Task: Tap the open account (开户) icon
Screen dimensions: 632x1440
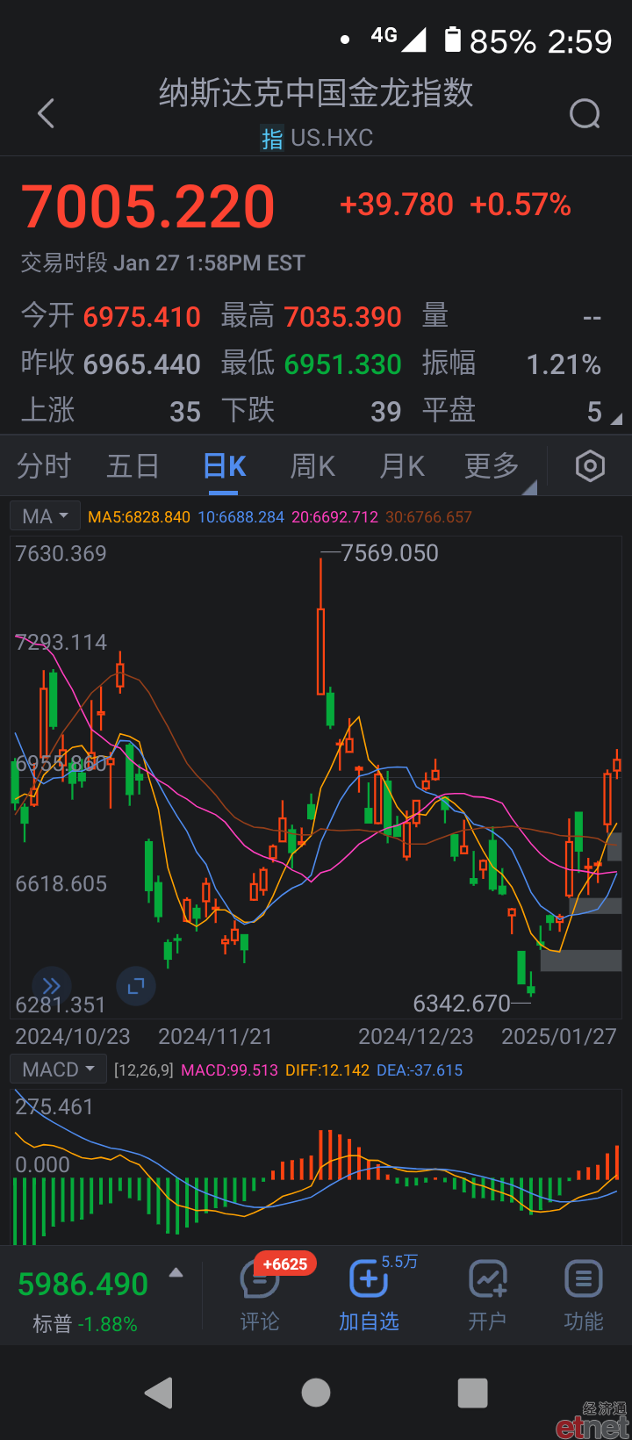Action: coord(487,1279)
